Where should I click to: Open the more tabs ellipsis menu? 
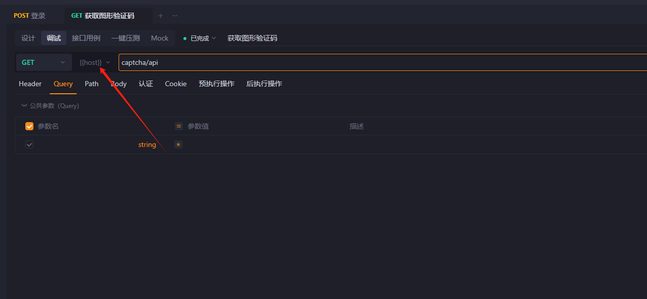175,16
